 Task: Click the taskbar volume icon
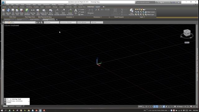(x=181, y=110)
